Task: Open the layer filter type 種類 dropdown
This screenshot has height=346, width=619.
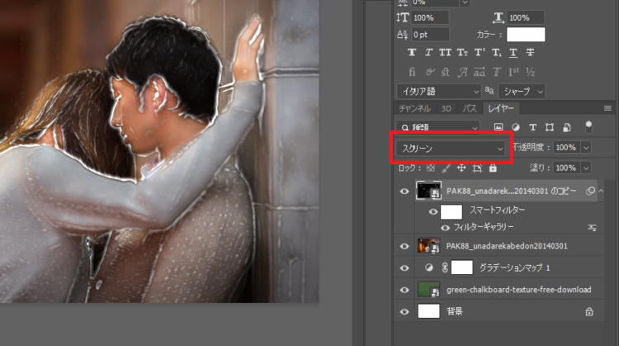Action: coord(438,127)
